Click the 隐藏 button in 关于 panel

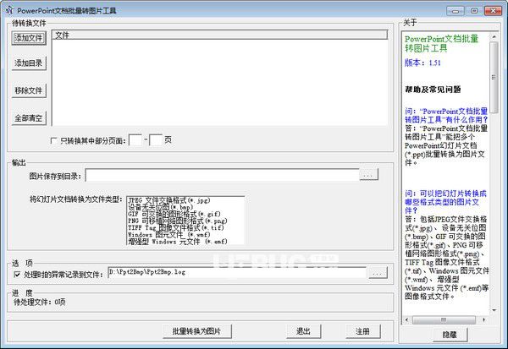(x=450, y=335)
